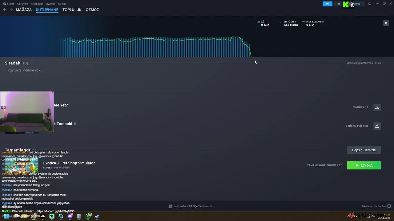Switch to the KÜTÜPHANE tab
Viewport: 394px width, 221px height.
point(47,10)
